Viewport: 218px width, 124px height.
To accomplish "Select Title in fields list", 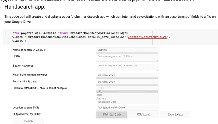I will coord(127,95).
